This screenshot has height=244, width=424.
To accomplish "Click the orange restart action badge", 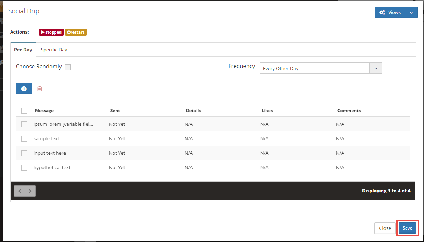I will tap(76, 32).
